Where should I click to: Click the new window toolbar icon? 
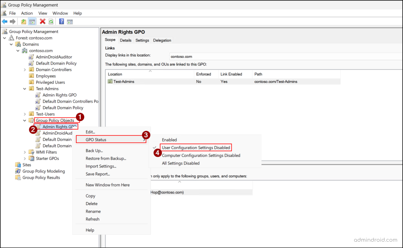coord(70,22)
